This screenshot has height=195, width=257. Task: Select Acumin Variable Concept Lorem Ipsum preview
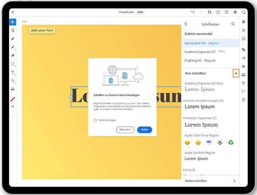[x=200, y=106]
